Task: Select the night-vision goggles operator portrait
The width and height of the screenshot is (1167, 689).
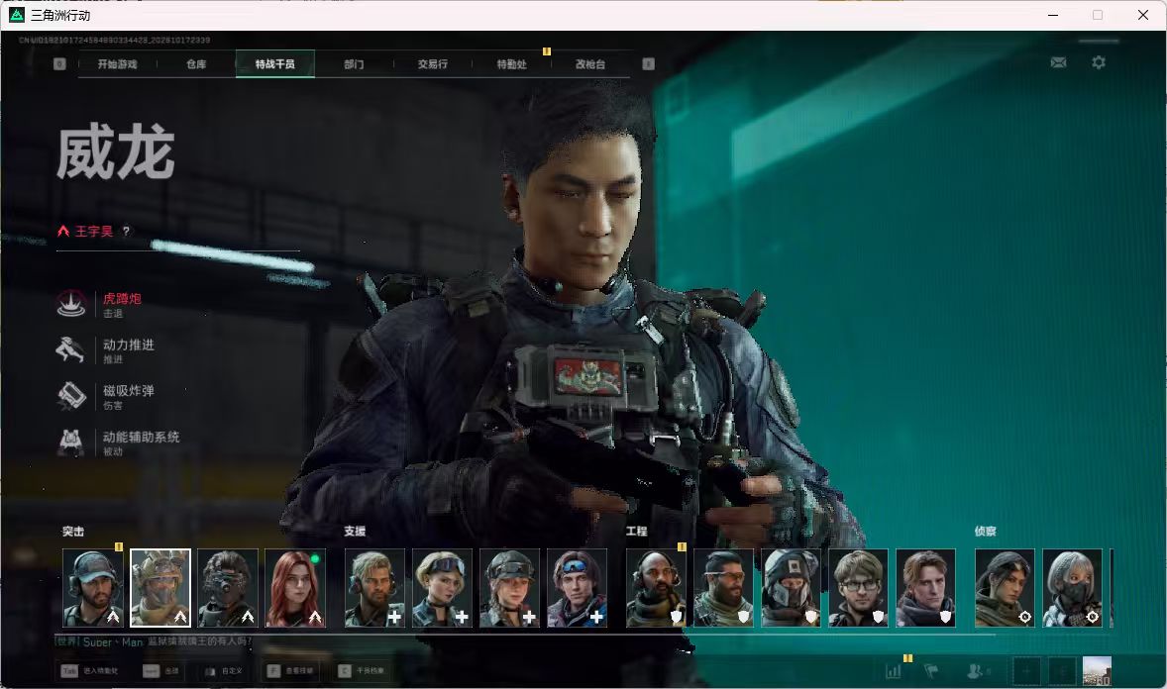Action: tap(228, 588)
